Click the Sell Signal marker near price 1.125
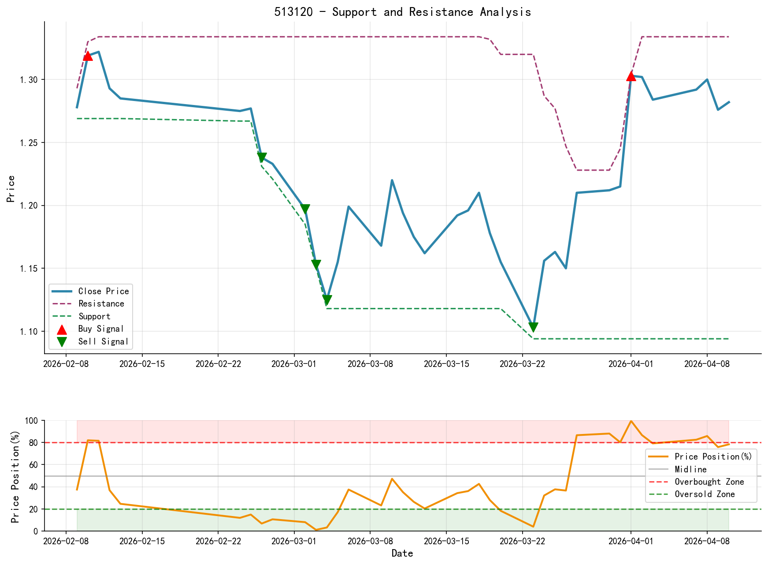The width and height of the screenshot is (768, 565). click(327, 300)
